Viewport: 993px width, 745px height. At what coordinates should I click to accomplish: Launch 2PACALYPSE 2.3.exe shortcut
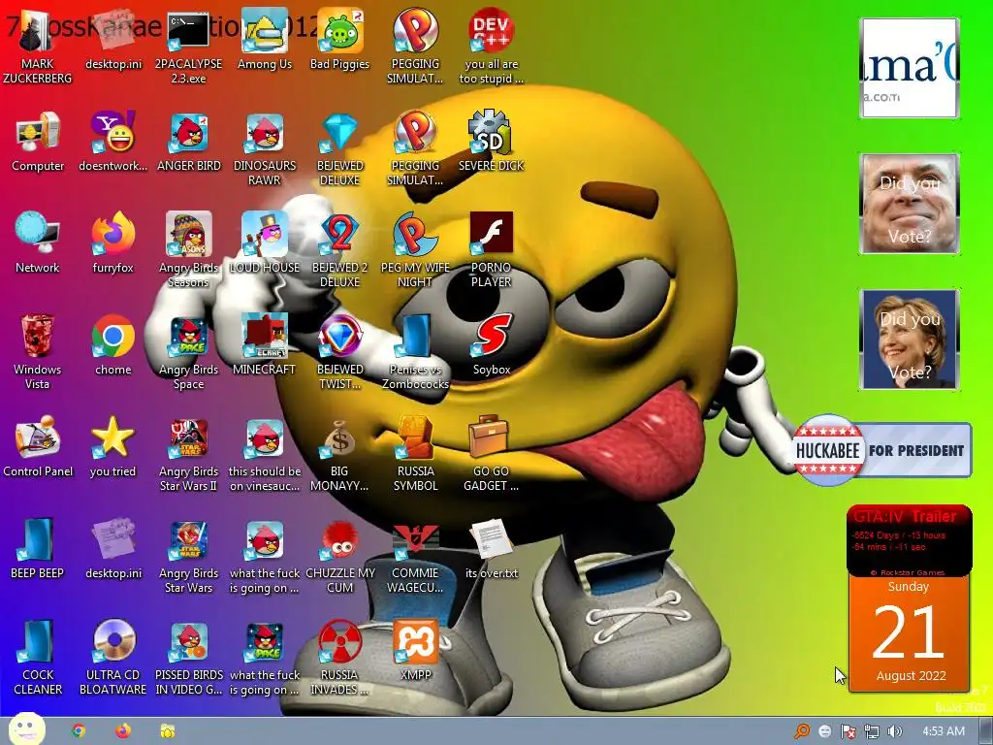click(x=188, y=46)
